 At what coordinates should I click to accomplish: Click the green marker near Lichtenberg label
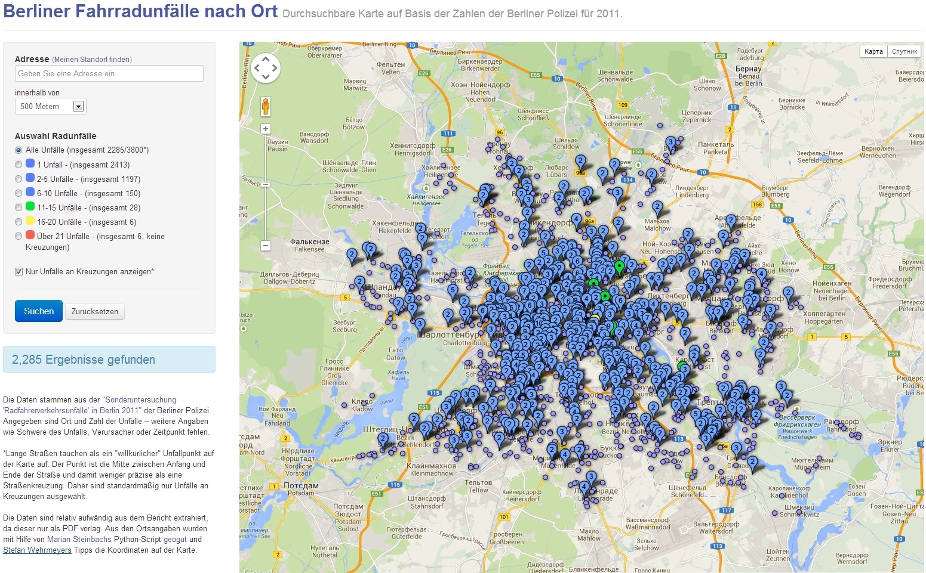pos(619,266)
